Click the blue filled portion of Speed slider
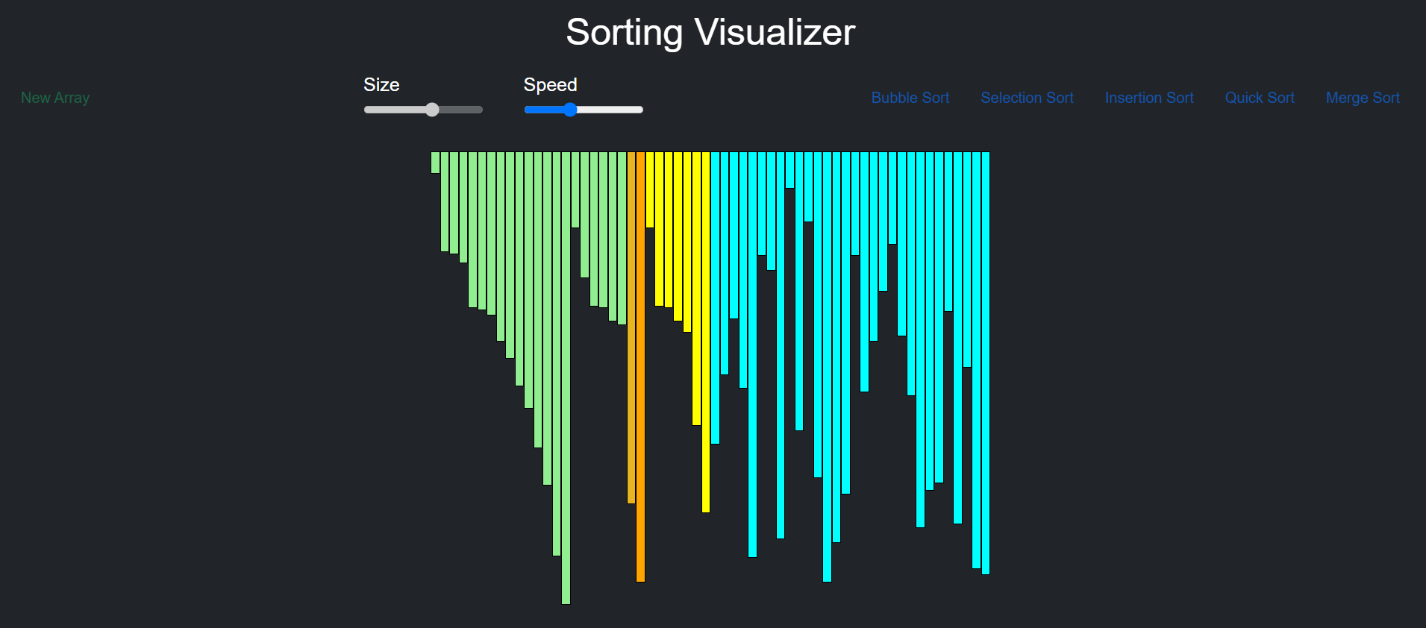This screenshot has width=1426, height=628. 544,110
